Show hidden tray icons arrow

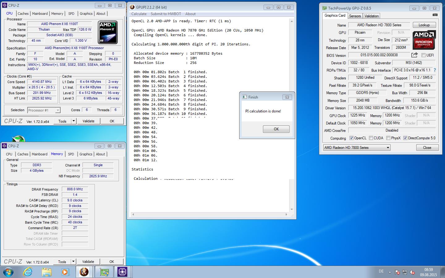pos(390,272)
